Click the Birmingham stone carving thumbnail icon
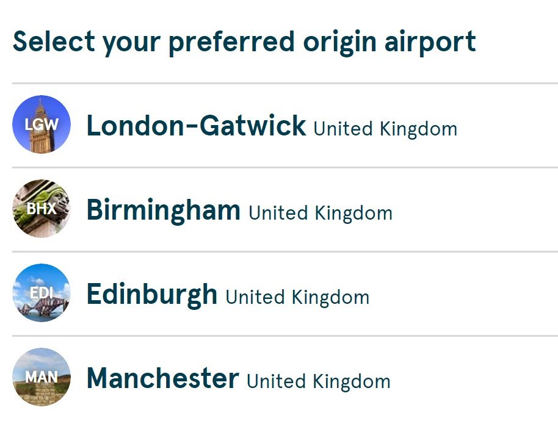558x446 pixels. click(42, 209)
